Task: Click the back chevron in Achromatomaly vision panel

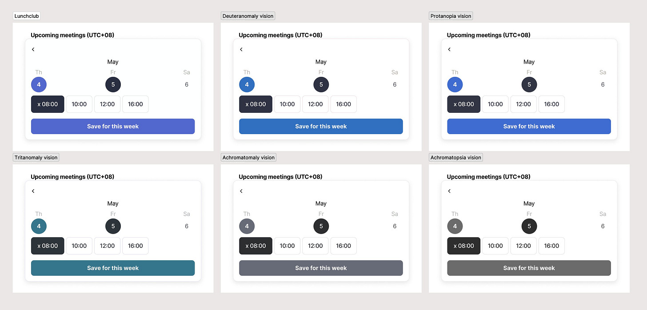Action: point(241,191)
